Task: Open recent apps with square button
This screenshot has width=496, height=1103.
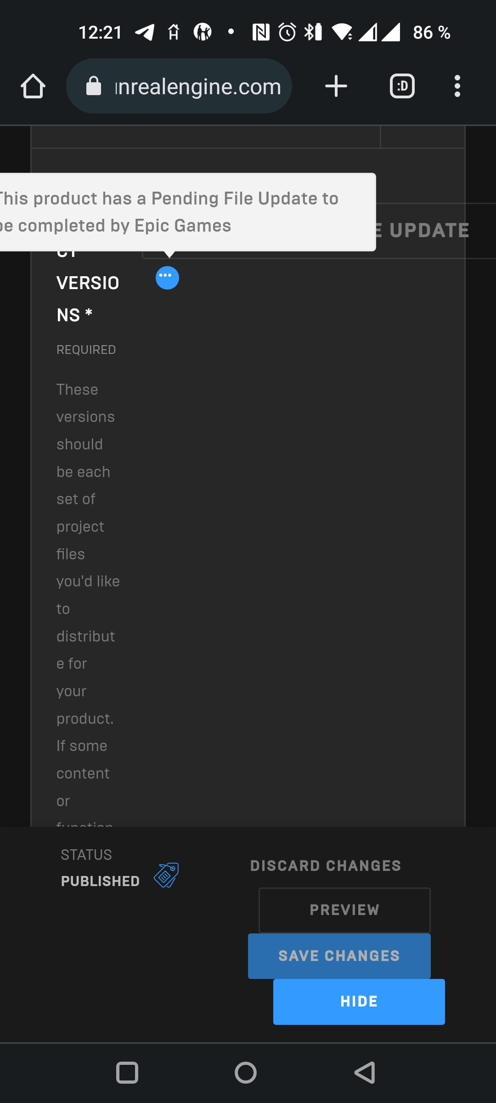Action: click(x=127, y=1073)
